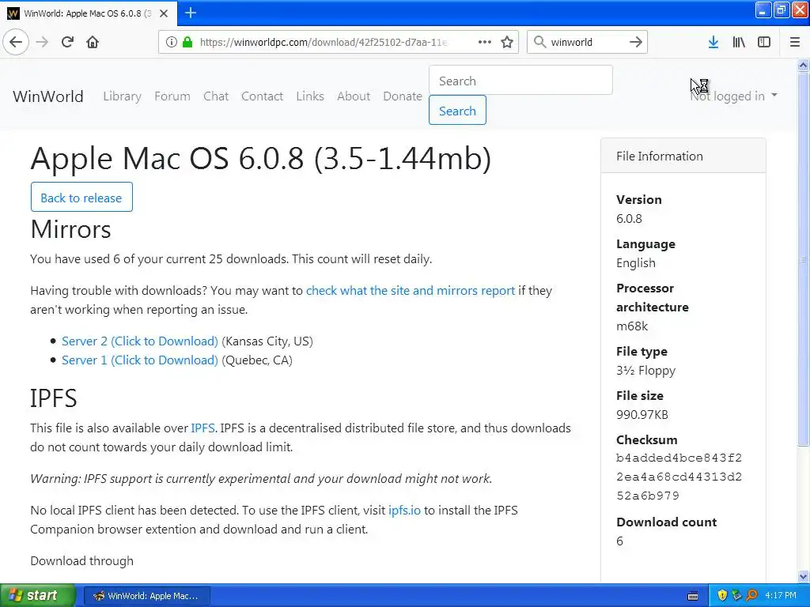
Task: Open the Donate nav item
Action: pos(403,96)
